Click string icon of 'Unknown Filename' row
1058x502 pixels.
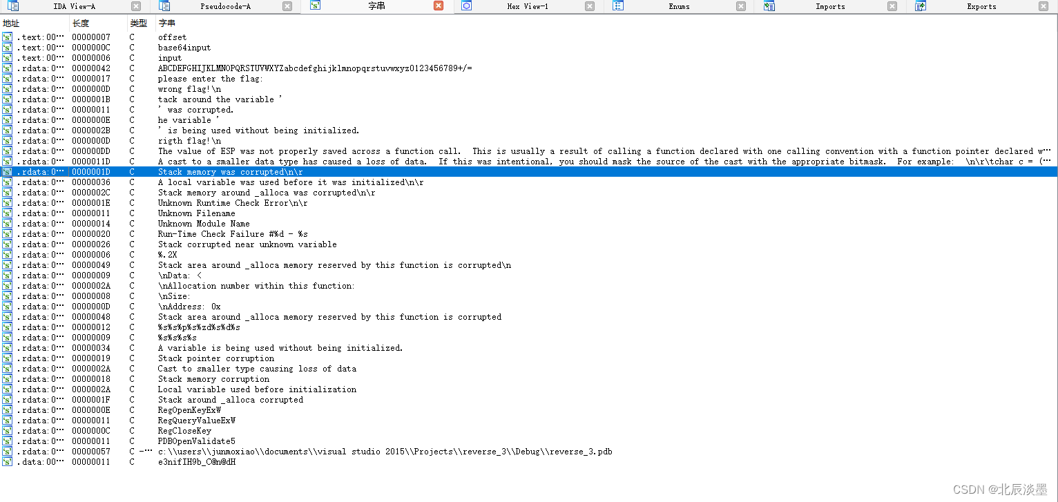[x=8, y=213]
